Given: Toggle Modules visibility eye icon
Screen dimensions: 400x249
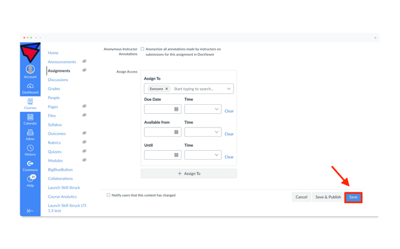Looking at the screenshot, I should [x=84, y=160].
